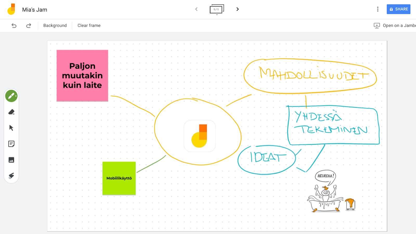
Task: Redo the last undone action
Action: tap(29, 25)
